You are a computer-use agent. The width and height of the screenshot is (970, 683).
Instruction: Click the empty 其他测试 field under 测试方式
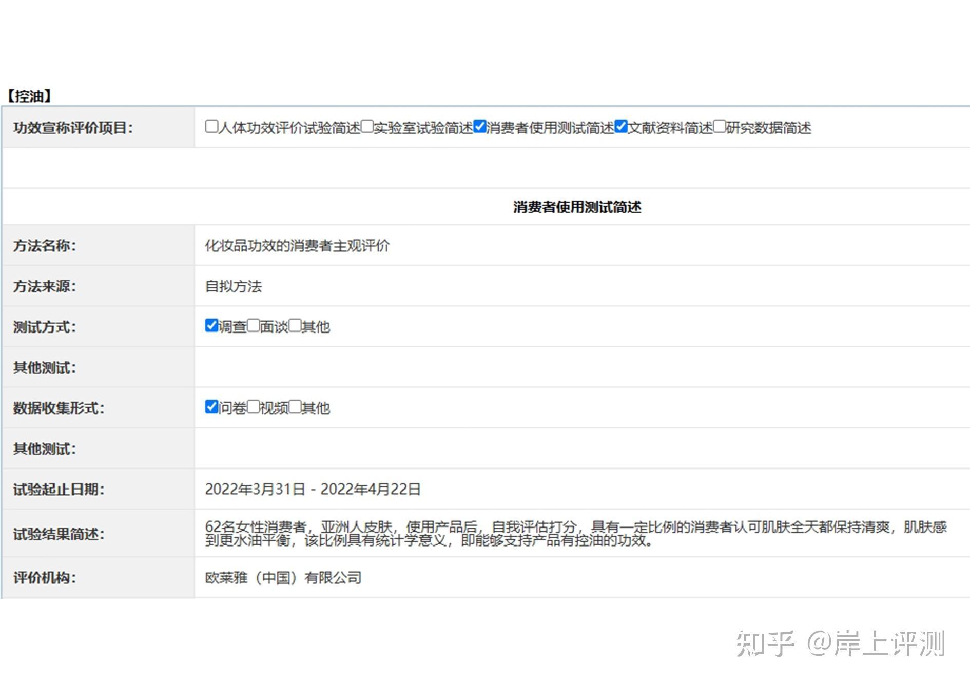[582, 367]
